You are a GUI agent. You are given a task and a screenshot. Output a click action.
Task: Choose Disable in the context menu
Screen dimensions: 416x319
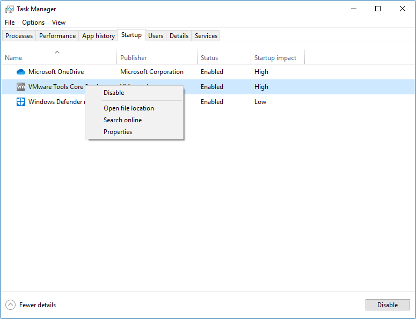tap(134, 93)
